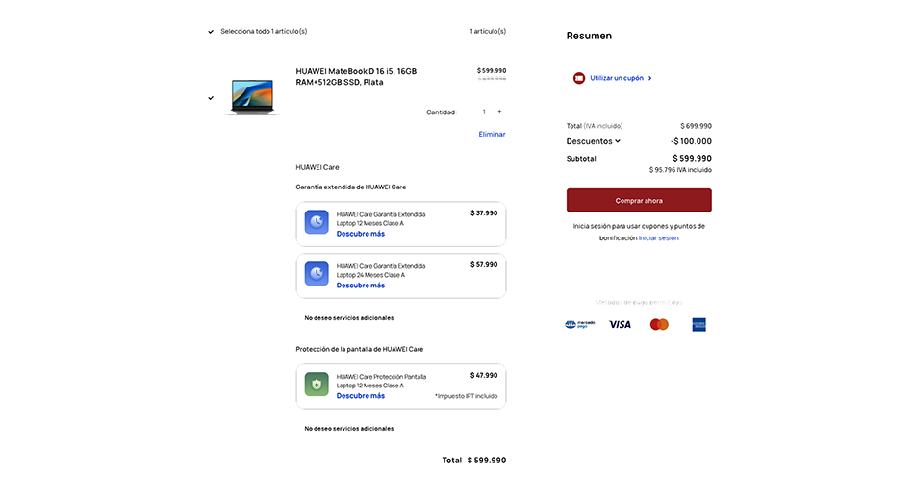Open 'Descubre más' for the 24-month warranty

[x=360, y=286]
